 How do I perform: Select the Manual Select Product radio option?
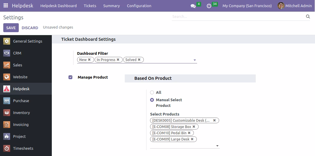point(152,100)
